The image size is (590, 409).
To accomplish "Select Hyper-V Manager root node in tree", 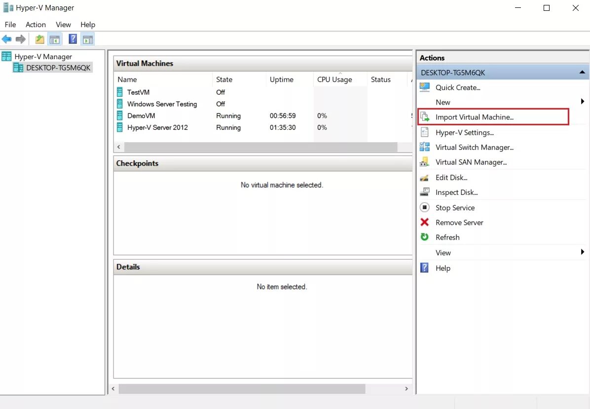I will [43, 56].
